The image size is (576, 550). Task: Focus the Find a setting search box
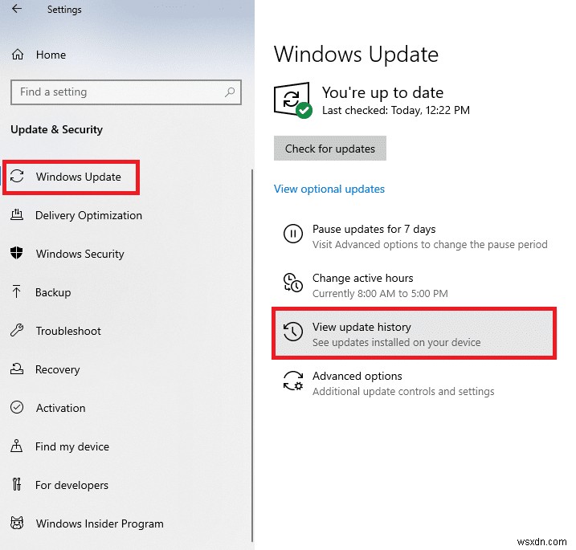pos(126,92)
